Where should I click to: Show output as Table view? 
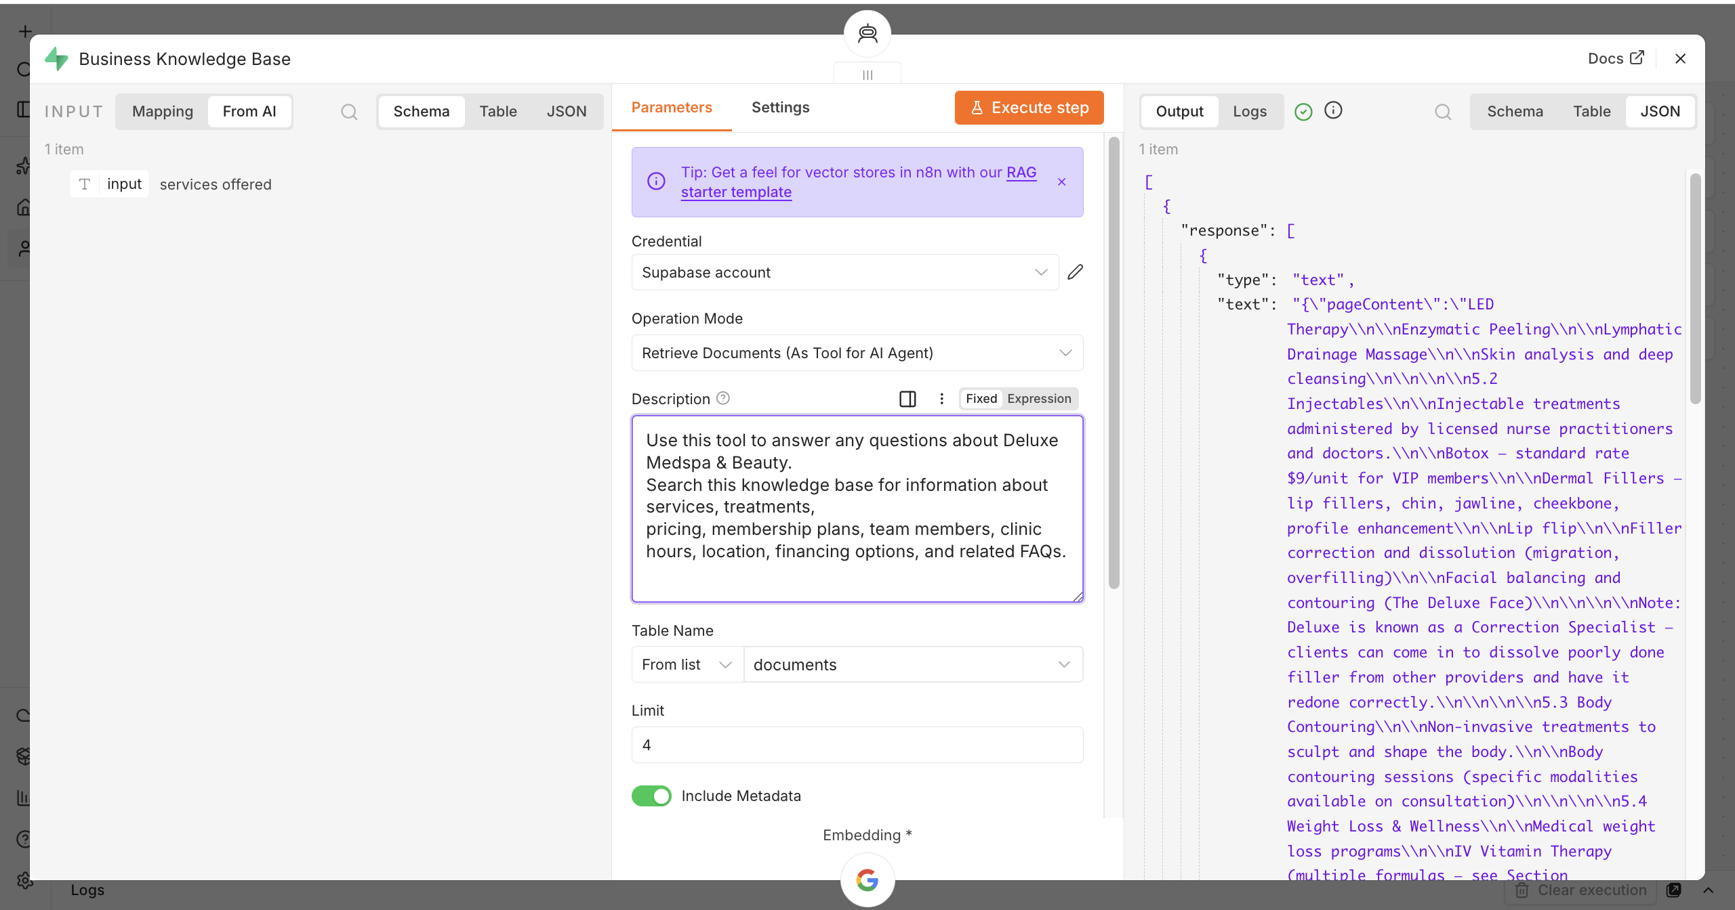coord(1591,112)
